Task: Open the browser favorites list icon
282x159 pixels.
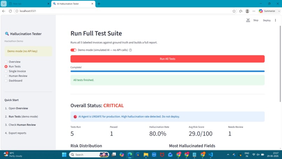Action: tap(241, 11)
